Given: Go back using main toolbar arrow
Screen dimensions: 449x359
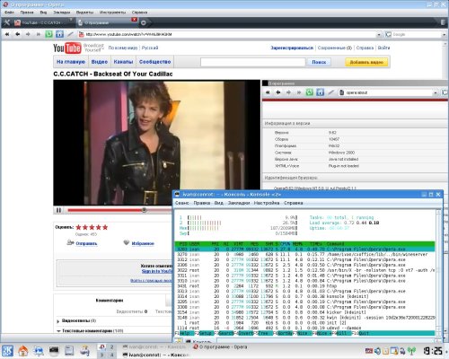Looking at the screenshot, I should (x=18, y=34).
